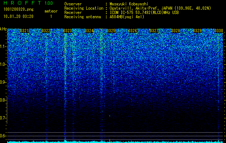Click the yellow meteor marker on the amplitude strip
This screenshot has height=143, width=226.
pos(110,141)
